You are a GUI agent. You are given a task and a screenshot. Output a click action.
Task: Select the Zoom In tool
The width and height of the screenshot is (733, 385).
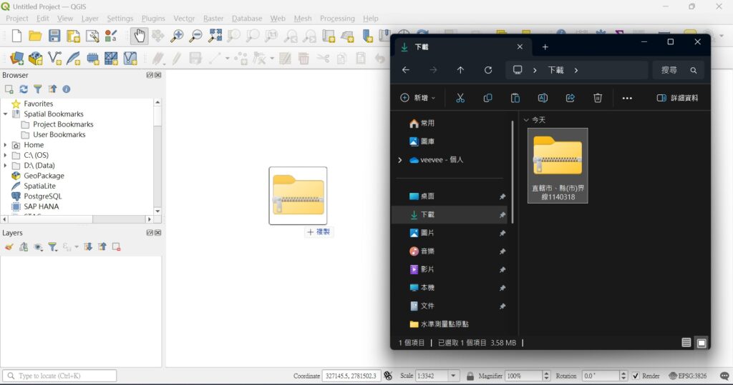[177, 36]
